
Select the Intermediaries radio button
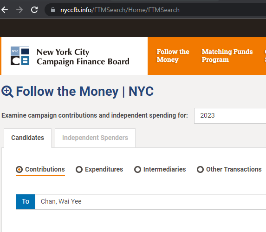(137, 170)
